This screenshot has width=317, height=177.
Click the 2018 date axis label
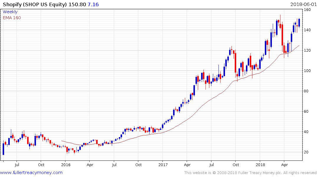pyautogui.click(x=260, y=165)
